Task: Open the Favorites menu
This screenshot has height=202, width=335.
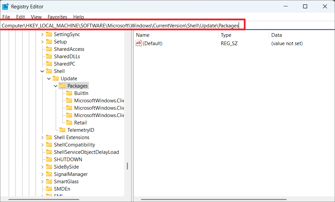Action: 57,17
